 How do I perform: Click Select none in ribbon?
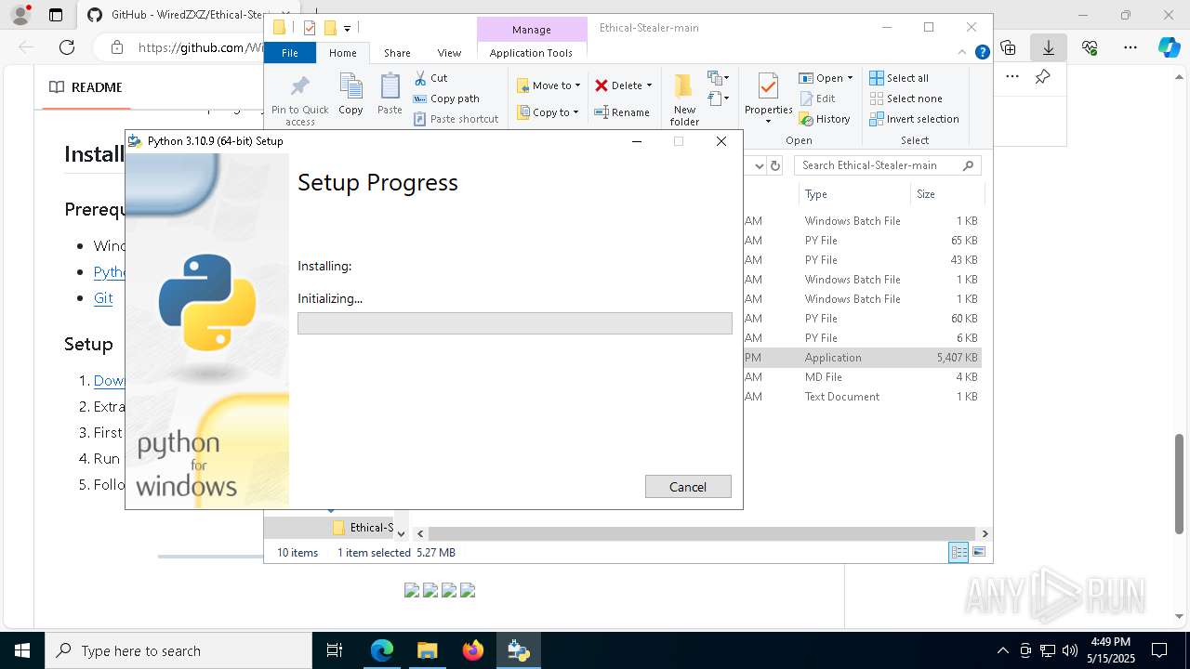(x=906, y=98)
